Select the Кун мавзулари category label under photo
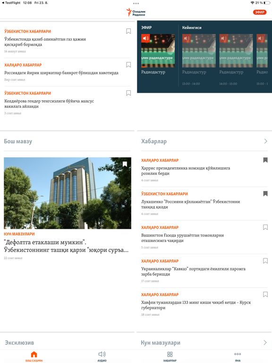Image resolution: width=272 pixels, height=363 pixels. click(x=19, y=234)
